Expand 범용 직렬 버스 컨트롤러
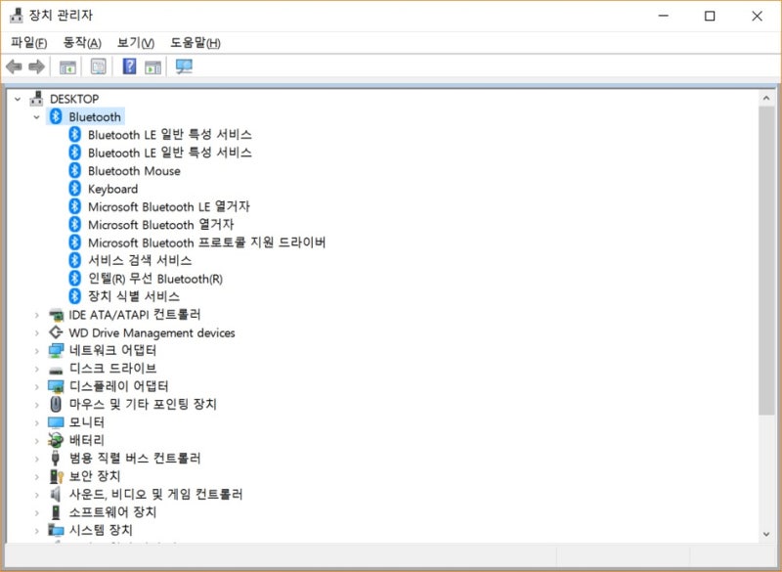 click(36, 459)
